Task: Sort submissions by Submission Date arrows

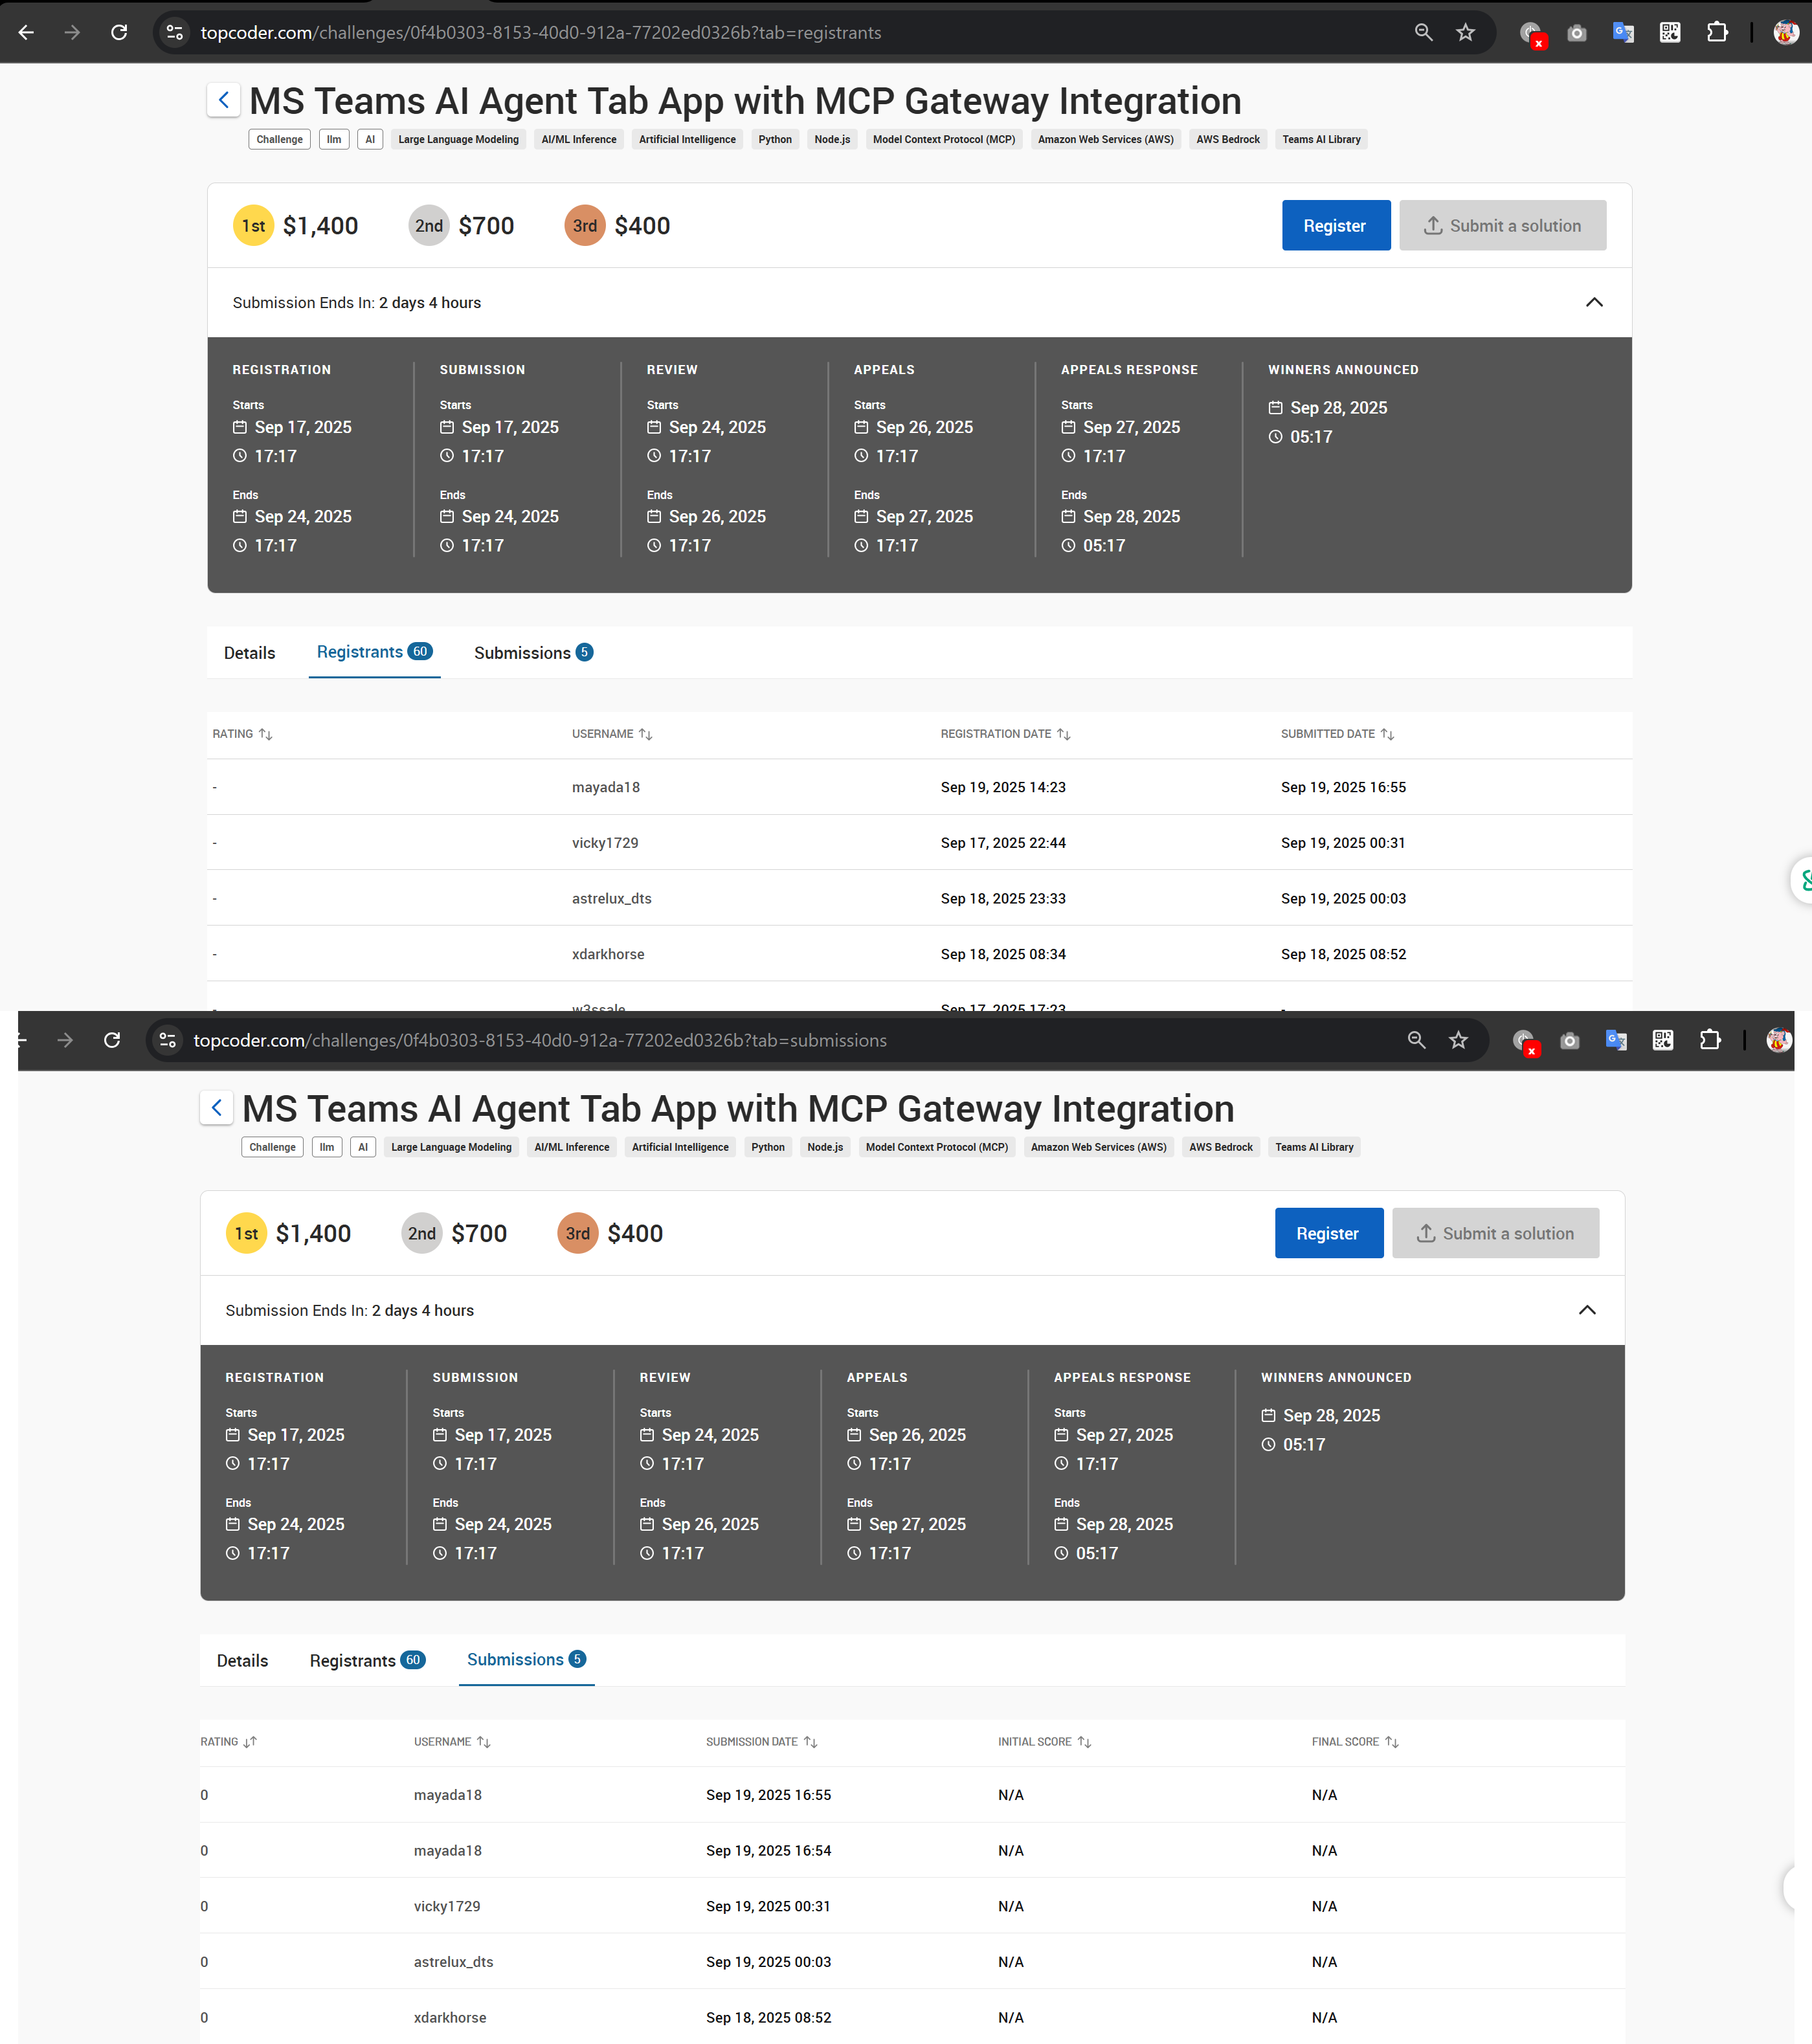Action: pos(811,1742)
